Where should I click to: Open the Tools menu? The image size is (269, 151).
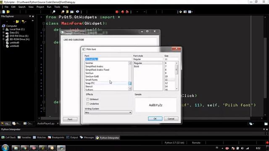point(57,7)
